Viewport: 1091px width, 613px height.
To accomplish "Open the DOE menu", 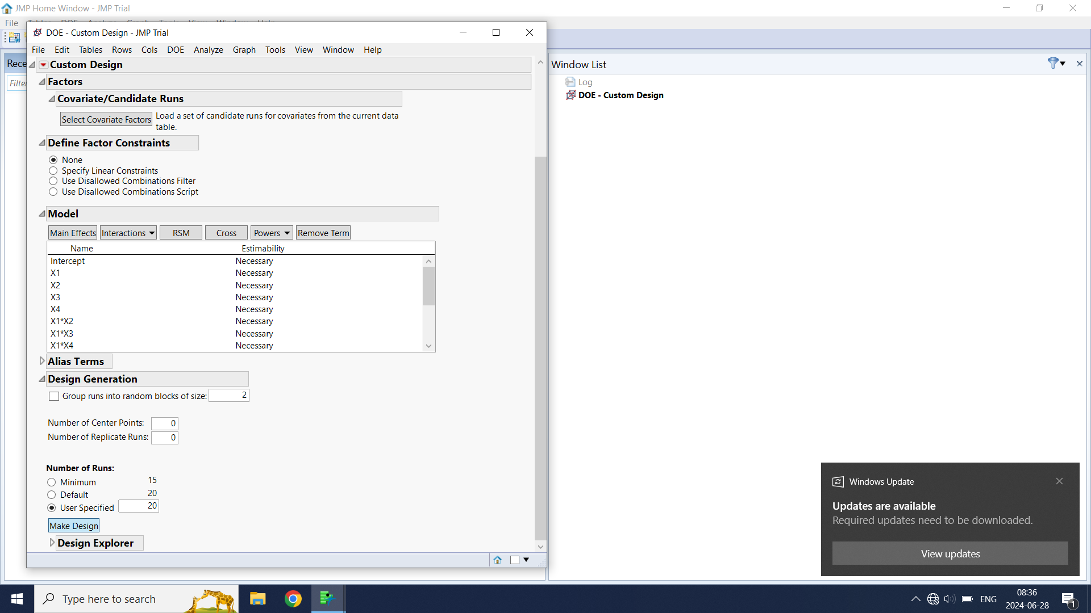I will tap(175, 50).
